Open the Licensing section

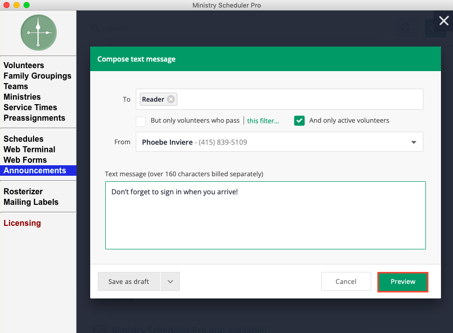pyautogui.click(x=22, y=223)
